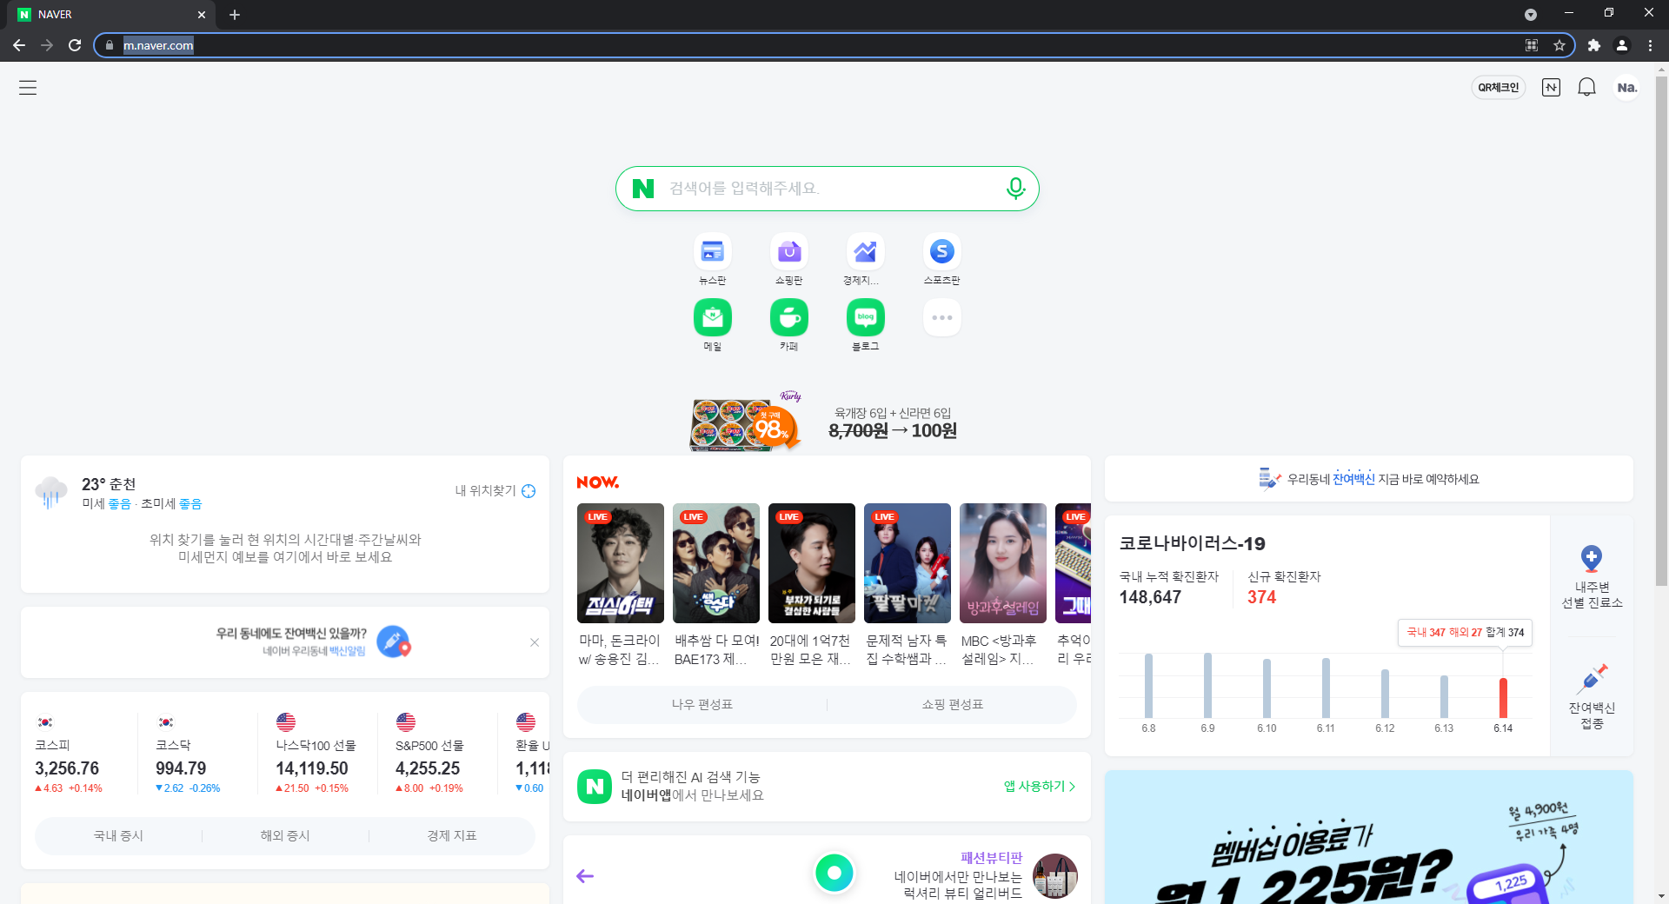The height and width of the screenshot is (904, 1669).
Task: Select the 코스닥 994.79 index
Action: coord(190,754)
